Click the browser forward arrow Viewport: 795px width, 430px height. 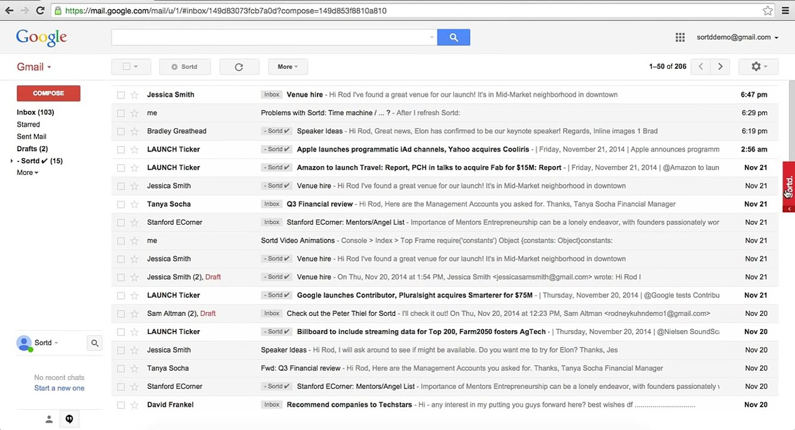[x=25, y=11]
